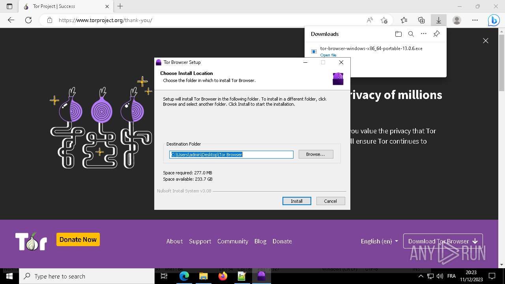505x284 pixels.
Task: Click Browse... to choose another folder
Action: tap(316, 154)
